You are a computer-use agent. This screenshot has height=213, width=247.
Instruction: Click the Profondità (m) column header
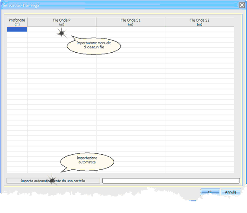click(x=17, y=22)
